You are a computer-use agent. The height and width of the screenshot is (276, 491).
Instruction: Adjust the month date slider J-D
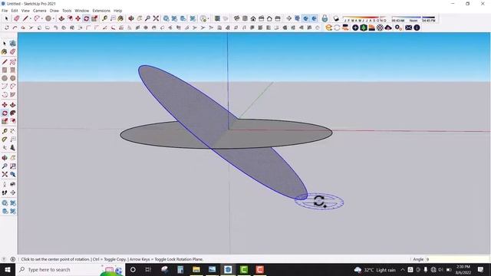[365, 18]
